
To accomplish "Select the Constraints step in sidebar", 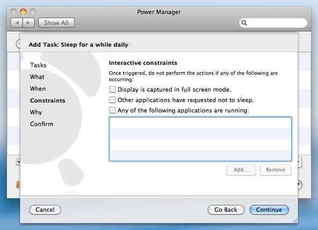I will pyautogui.click(x=48, y=101).
